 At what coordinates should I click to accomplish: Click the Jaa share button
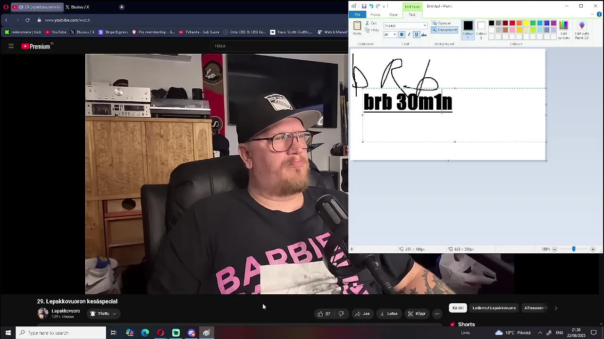coord(362,314)
